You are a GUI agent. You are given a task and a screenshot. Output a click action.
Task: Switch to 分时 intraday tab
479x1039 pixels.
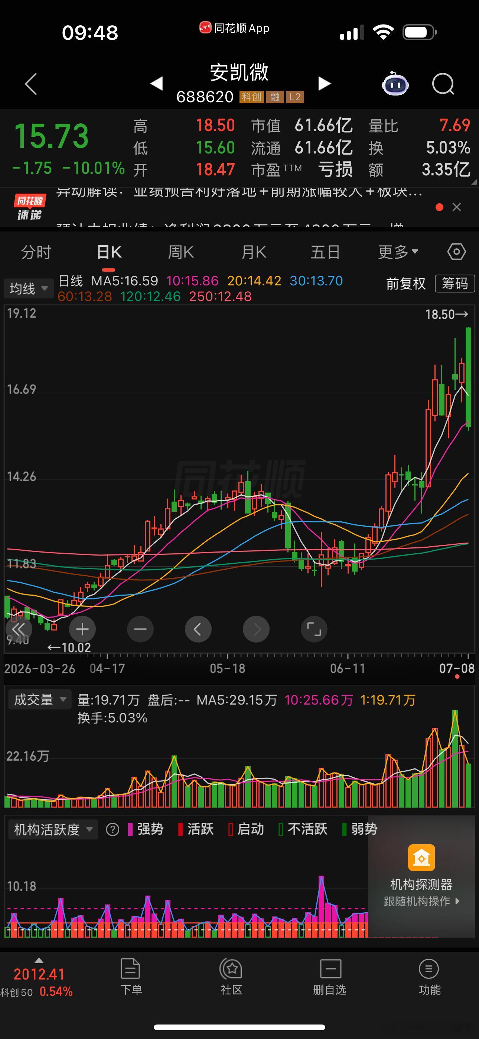tap(36, 252)
